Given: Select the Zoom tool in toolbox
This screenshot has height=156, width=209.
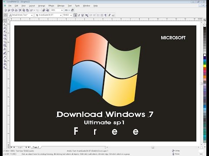Looking at the screenshot, I should tap(5, 28).
